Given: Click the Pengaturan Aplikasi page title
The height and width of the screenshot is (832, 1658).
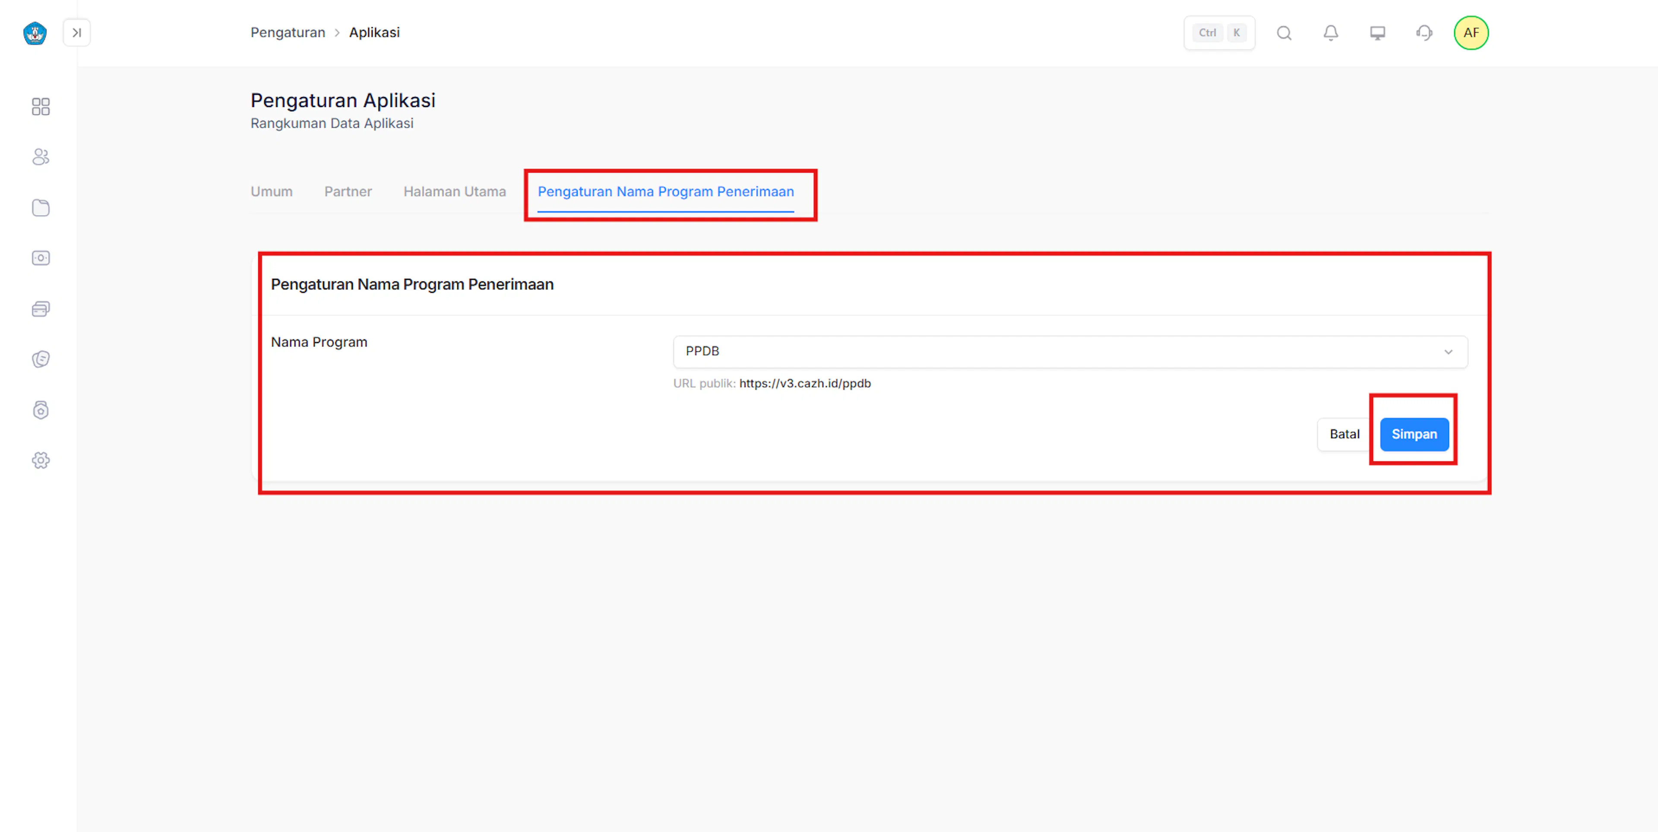Looking at the screenshot, I should tap(343, 101).
